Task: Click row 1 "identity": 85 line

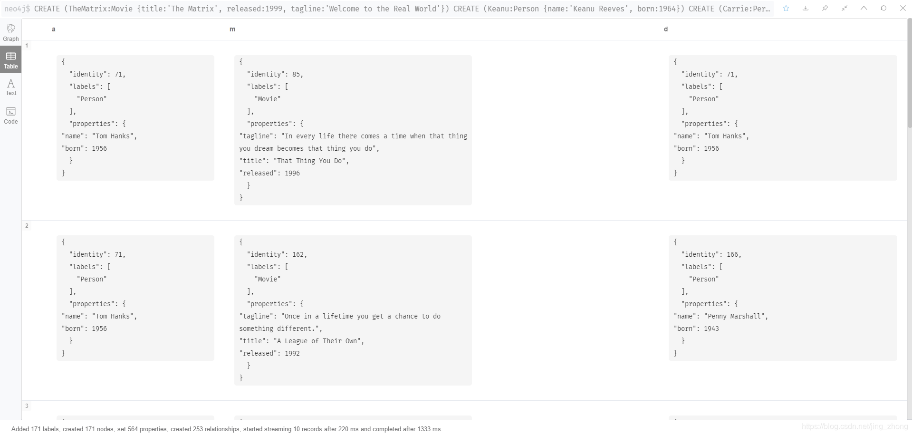Action: [275, 74]
